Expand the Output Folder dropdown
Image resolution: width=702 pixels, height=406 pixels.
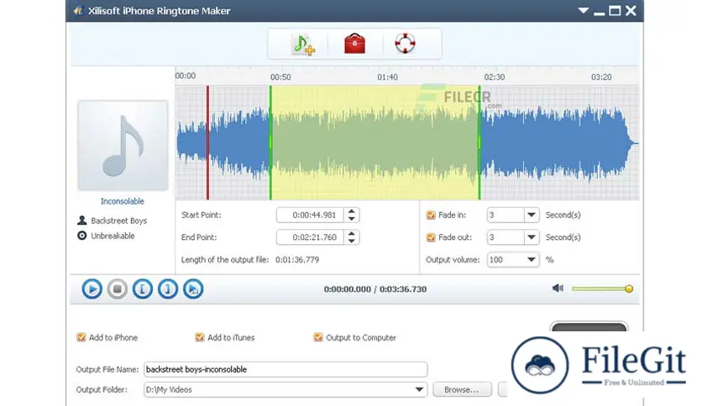[x=420, y=389]
